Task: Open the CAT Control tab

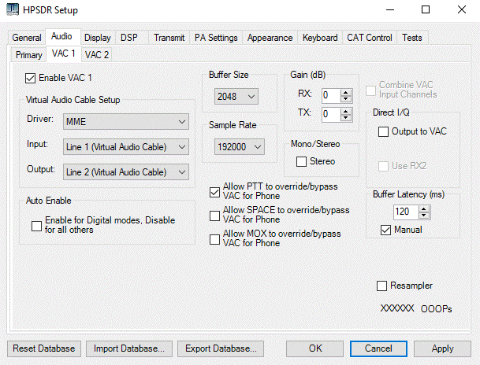Action: [370, 38]
